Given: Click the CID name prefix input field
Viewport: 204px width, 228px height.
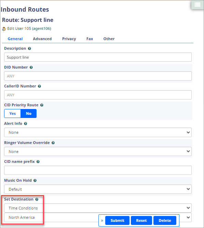Looking at the screenshot, I should coord(98,170).
